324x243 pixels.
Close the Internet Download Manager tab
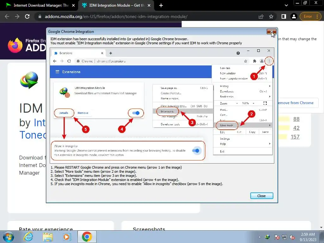point(73,6)
